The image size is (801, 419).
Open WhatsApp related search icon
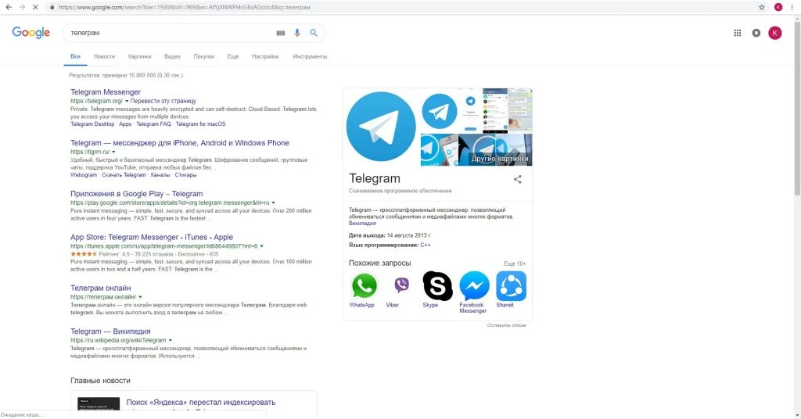point(364,286)
